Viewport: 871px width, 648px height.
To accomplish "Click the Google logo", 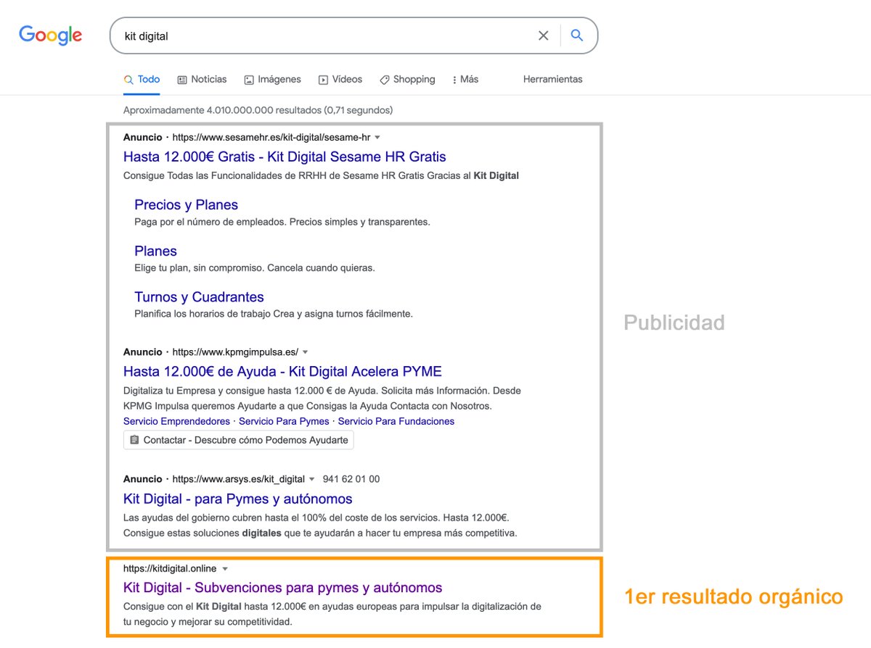I will click(x=50, y=35).
